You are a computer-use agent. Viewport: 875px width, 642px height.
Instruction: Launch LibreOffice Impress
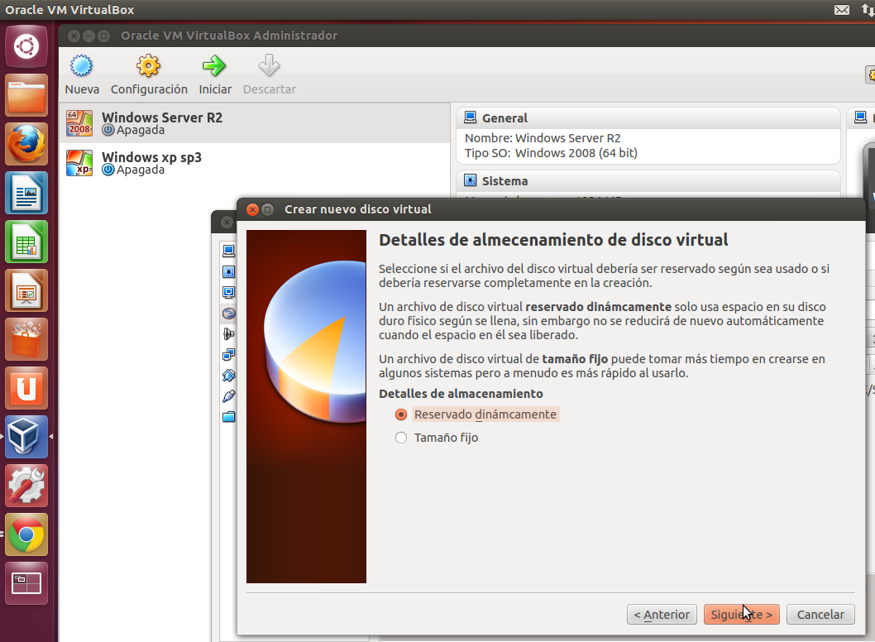tap(26, 290)
